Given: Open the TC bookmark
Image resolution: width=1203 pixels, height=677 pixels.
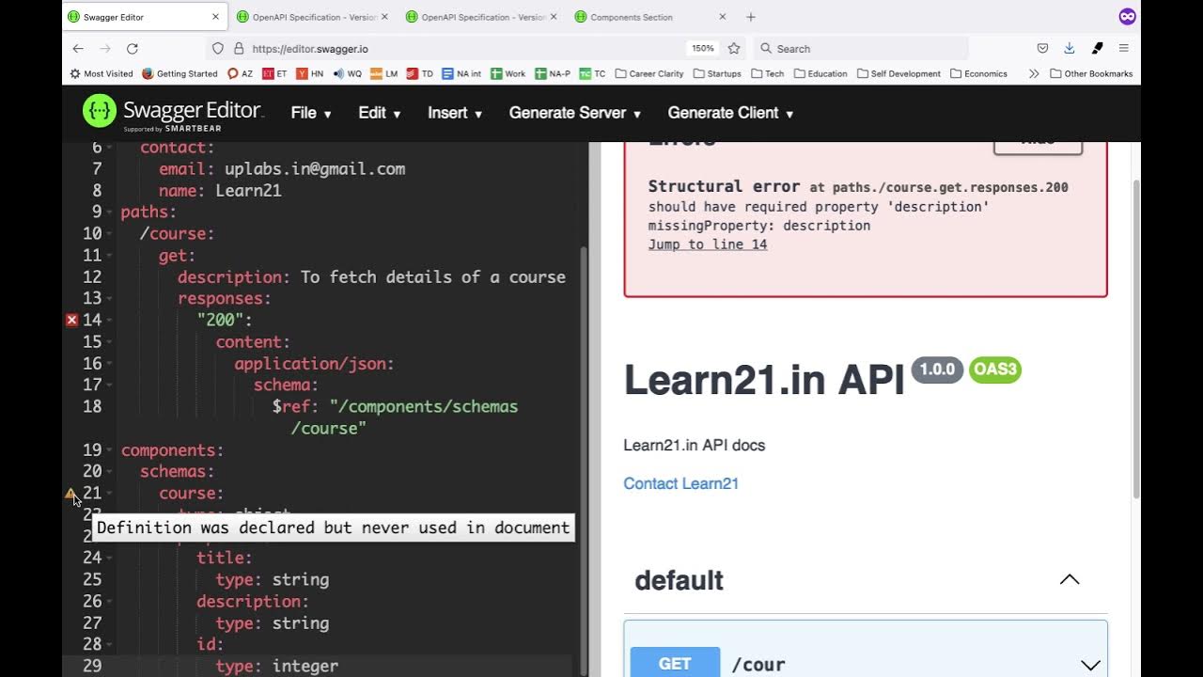Looking at the screenshot, I should (592, 73).
